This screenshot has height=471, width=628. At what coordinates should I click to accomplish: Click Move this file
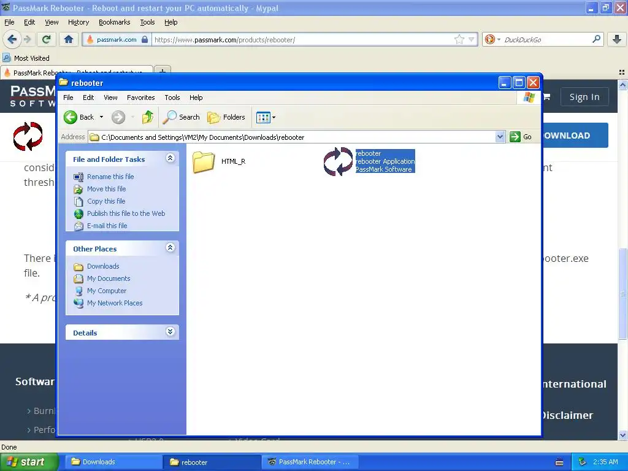pyautogui.click(x=107, y=189)
